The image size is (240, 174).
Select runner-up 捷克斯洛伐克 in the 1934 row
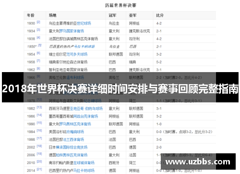click(x=140, y=31)
